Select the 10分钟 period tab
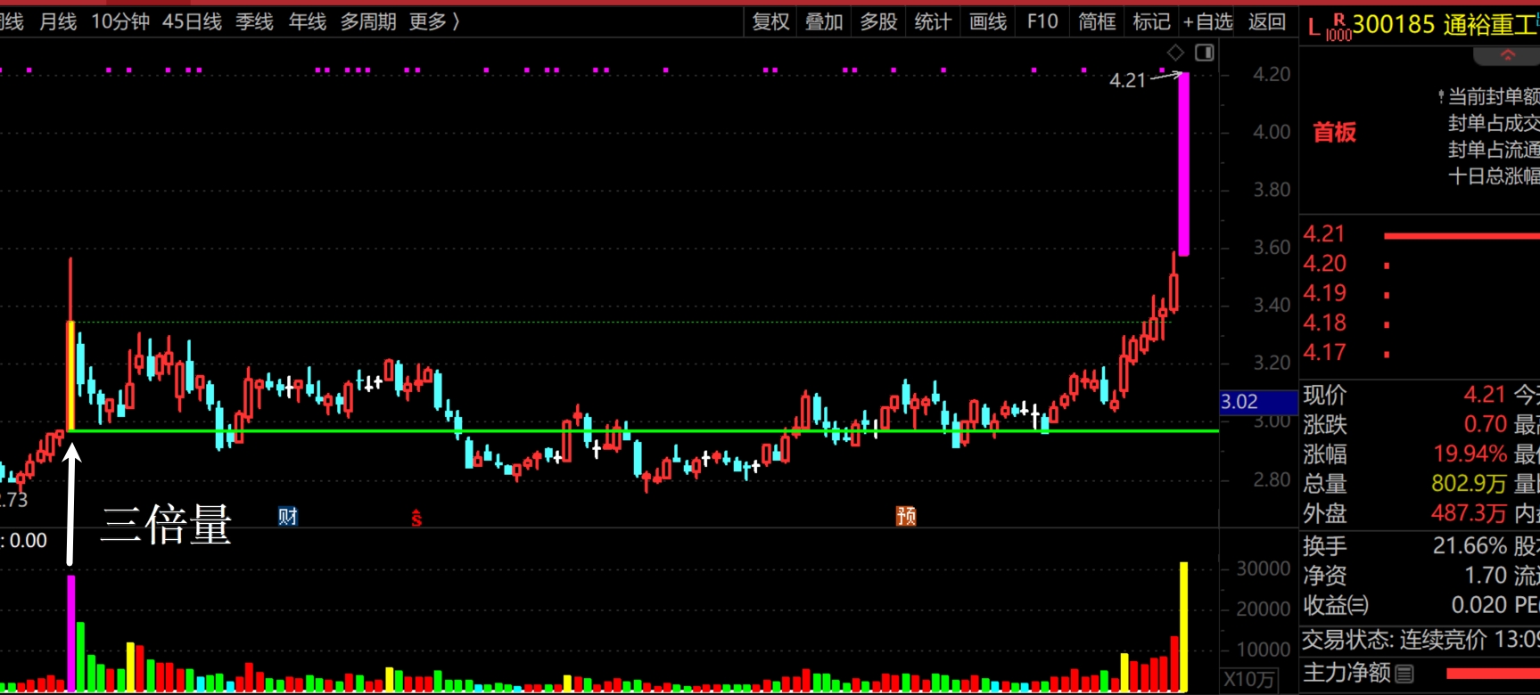 pos(120,21)
